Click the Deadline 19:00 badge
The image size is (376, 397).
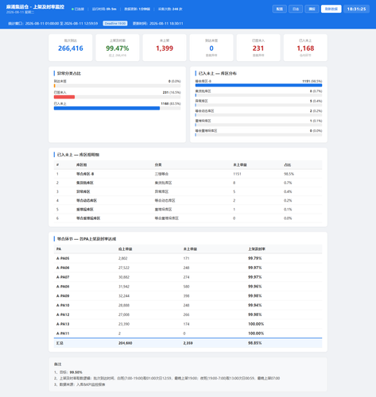pos(115,23)
